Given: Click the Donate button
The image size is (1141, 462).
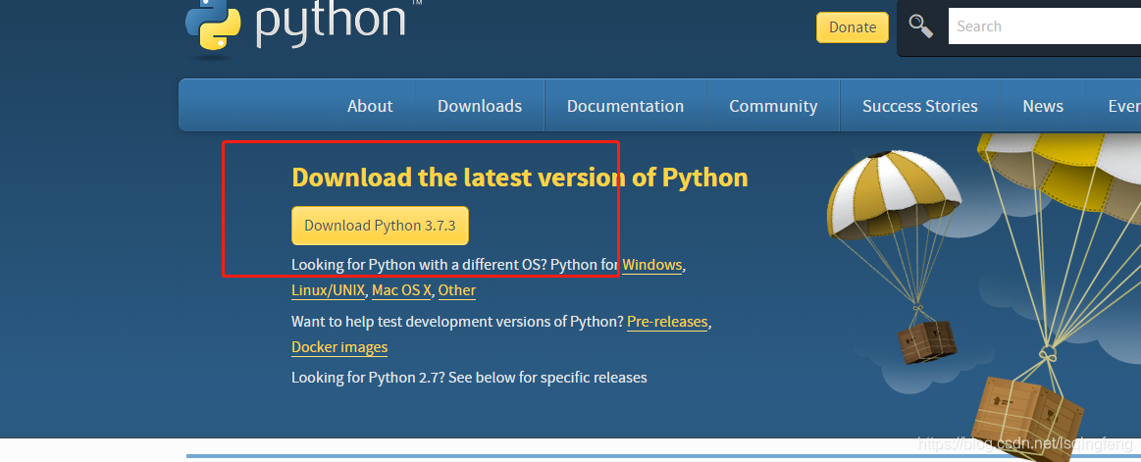Looking at the screenshot, I should [x=853, y=26].
